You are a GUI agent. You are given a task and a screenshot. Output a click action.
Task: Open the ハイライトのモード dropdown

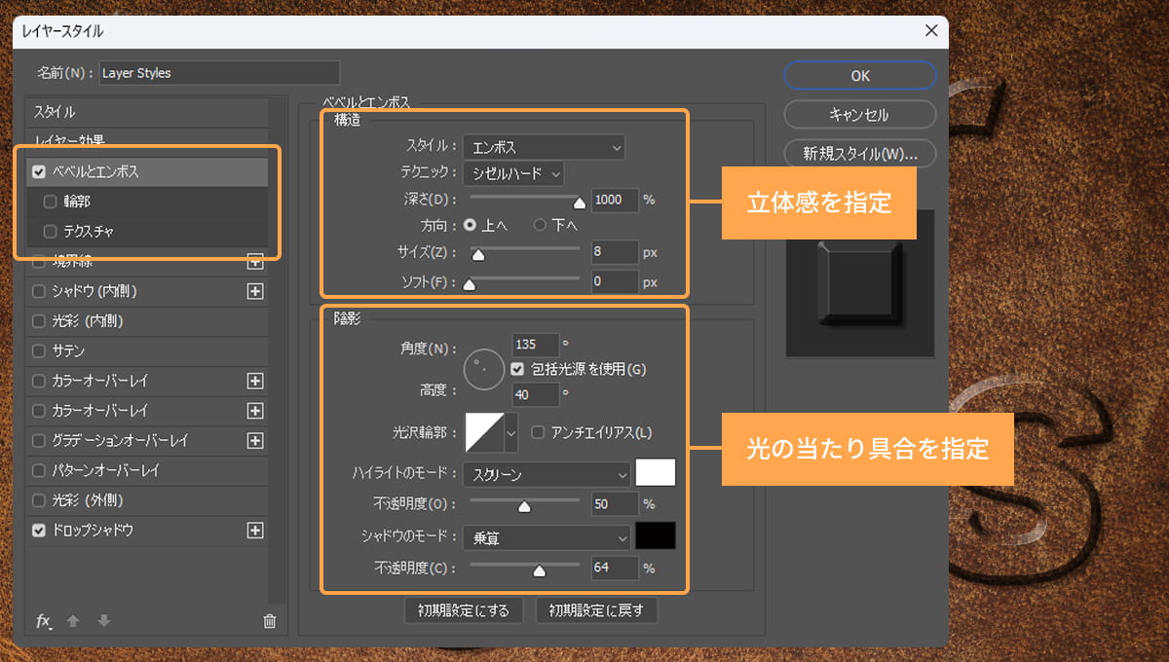[x=545, y=473]
